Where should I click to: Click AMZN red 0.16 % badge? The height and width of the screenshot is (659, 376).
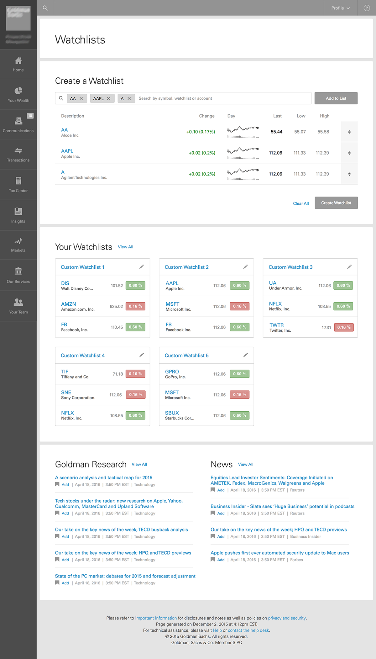tap(135, 306)
